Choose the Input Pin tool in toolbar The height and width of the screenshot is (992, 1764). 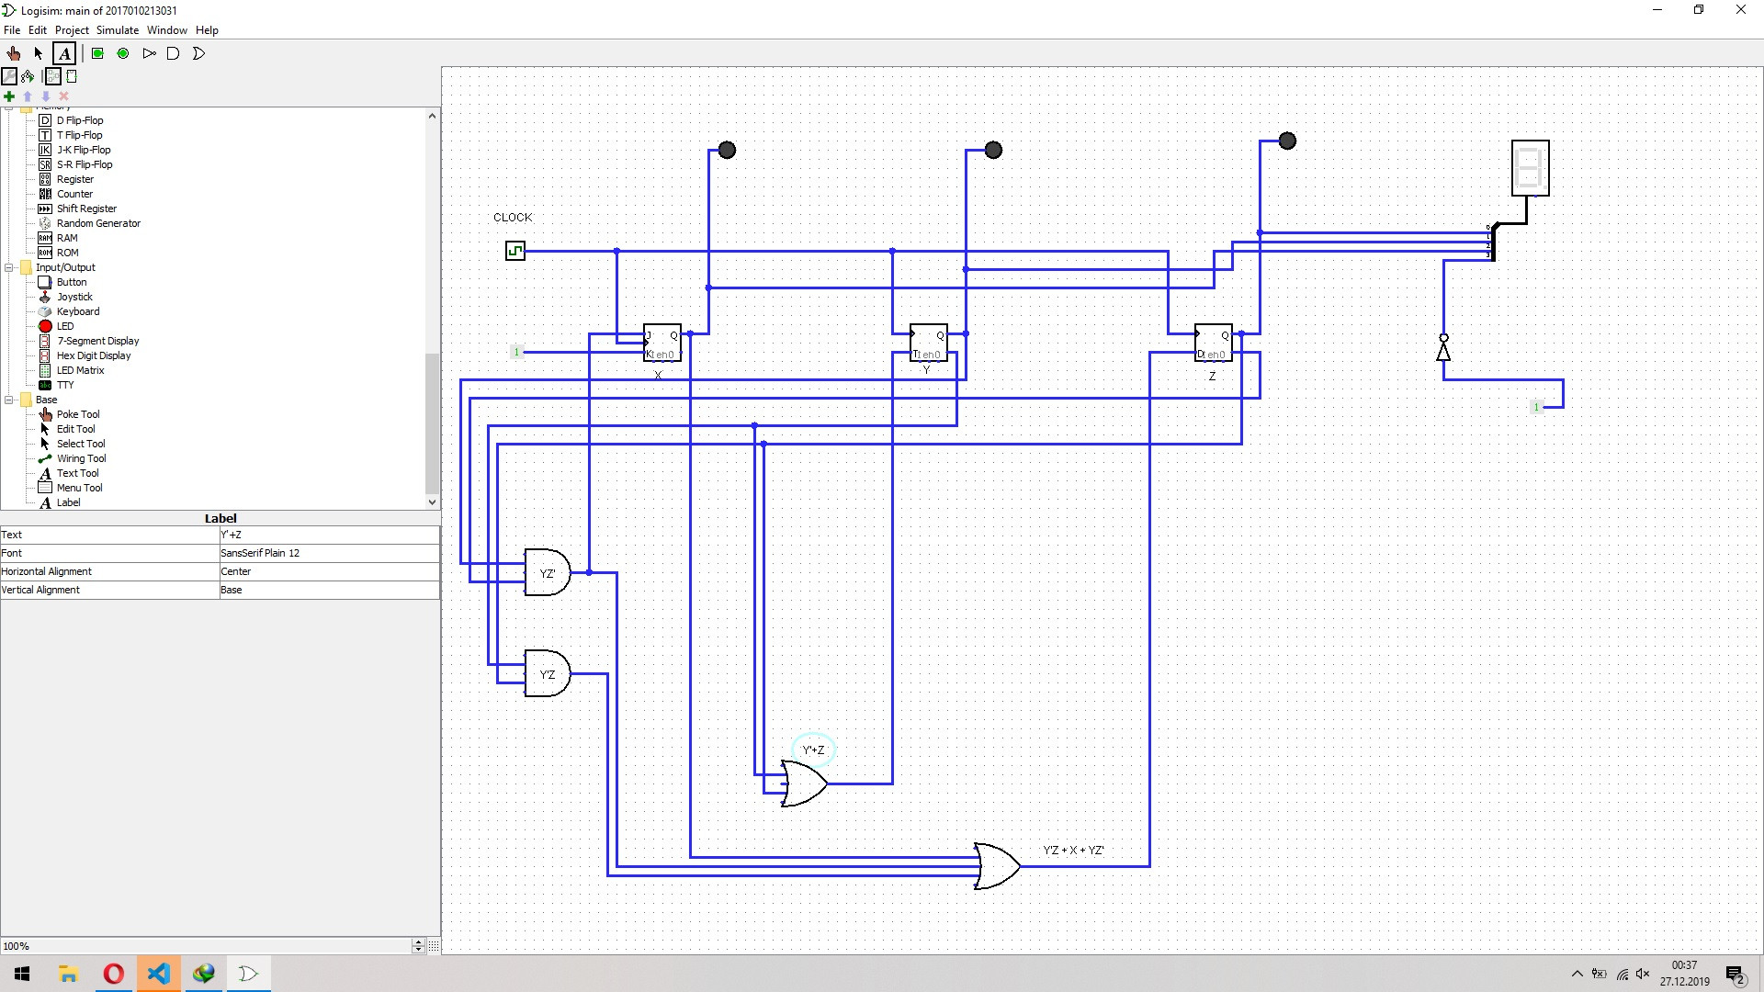point(97,53)
